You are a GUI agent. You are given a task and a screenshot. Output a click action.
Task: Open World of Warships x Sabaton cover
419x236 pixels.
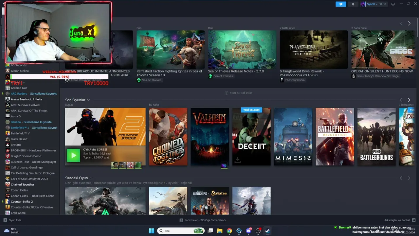tap(210, 201)
